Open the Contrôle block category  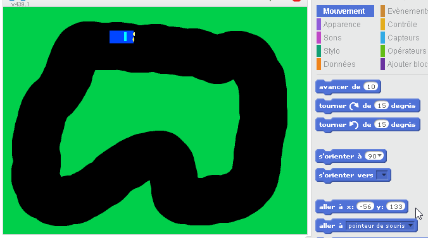point(402,25)
